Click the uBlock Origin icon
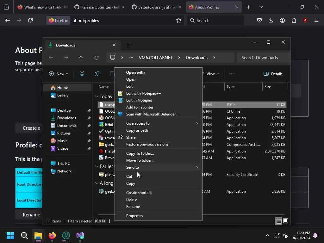324x243 pixels. pyautogui.click(x=305, y=20)
